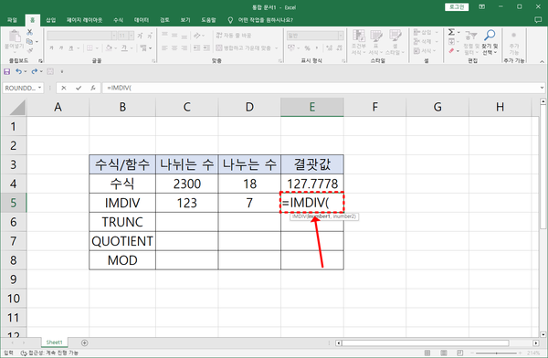Viewport: 548px width, 358px height.
Task: Click the Paste clipboard icon
Action: 15,36
